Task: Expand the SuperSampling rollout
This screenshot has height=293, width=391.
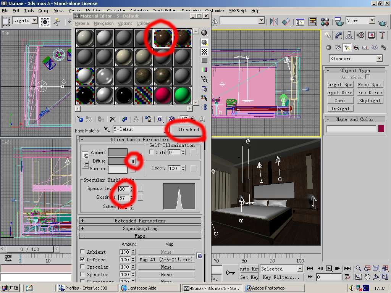Action: (x=140, y=228)
